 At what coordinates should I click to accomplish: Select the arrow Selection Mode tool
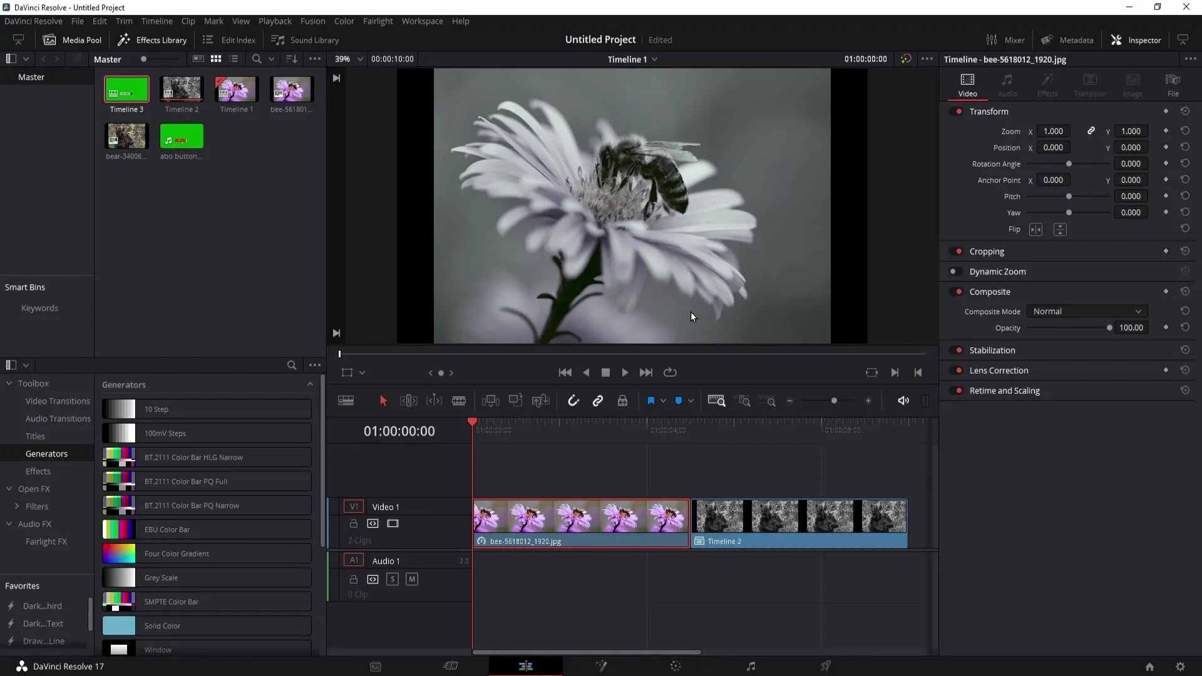383,401
